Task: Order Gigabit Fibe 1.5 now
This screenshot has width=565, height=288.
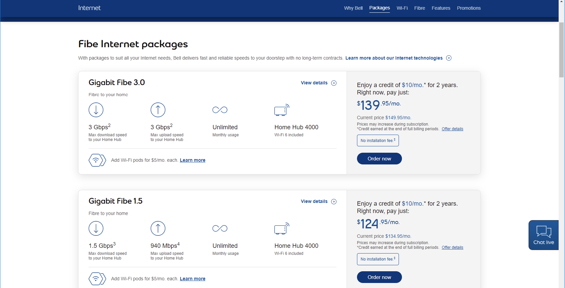Action: (379, 277)
